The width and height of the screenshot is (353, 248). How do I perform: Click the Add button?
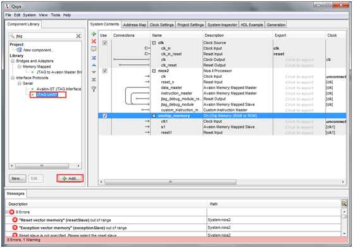pos(70,178)
